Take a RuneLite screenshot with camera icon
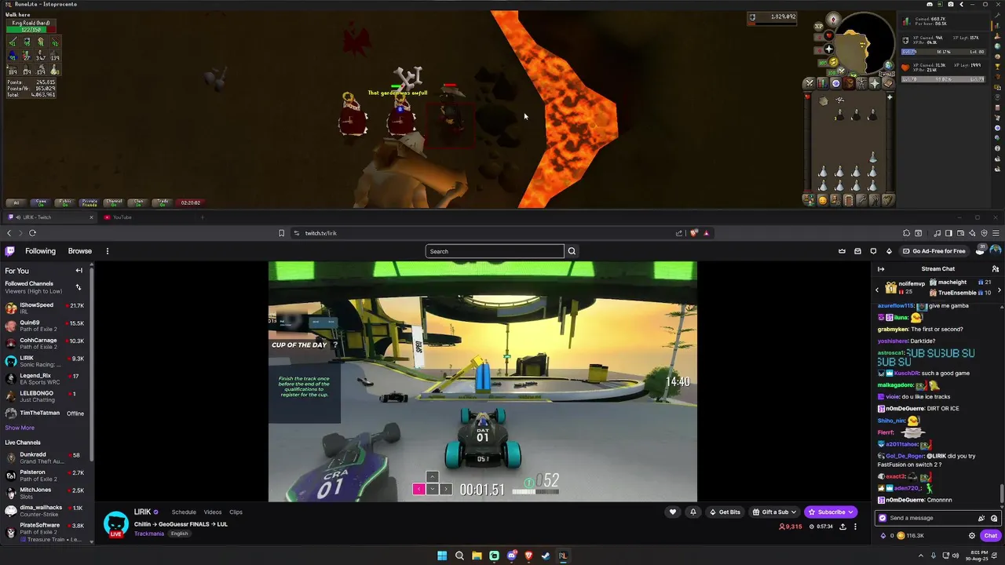Image resolution: width=1005 pixels, height=565 pixels. coord(951,4)
